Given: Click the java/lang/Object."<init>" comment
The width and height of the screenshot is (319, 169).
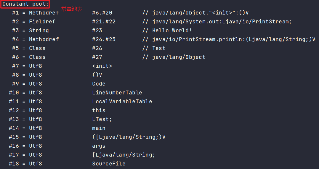Looking at the screenshot, I should [x=195, y=13].
